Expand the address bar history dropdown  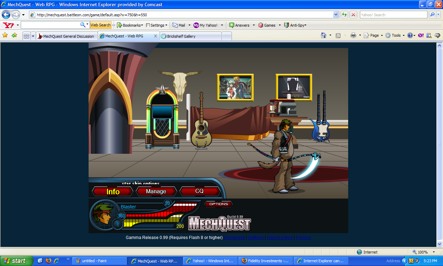(336, 15)
